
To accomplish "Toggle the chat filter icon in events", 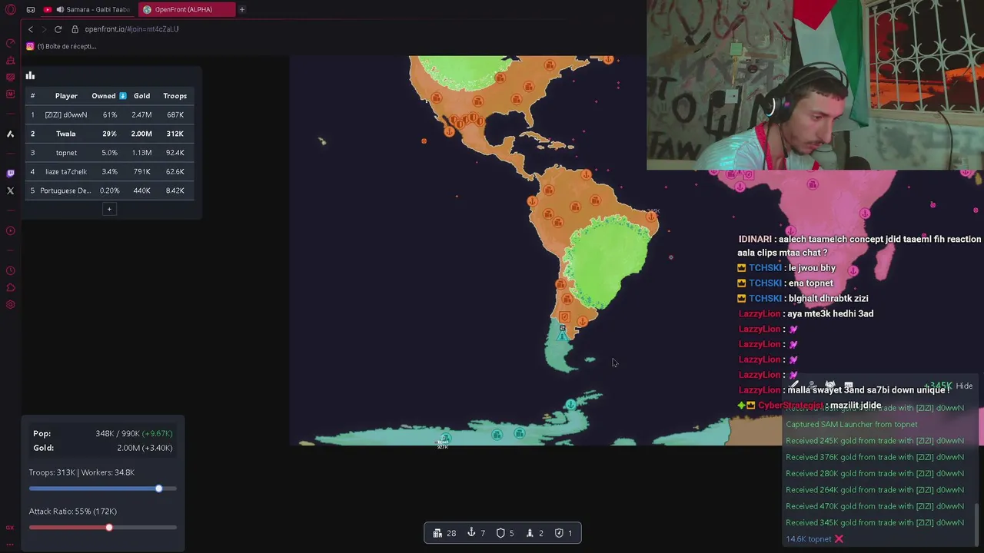I will (x=849, y=386).
